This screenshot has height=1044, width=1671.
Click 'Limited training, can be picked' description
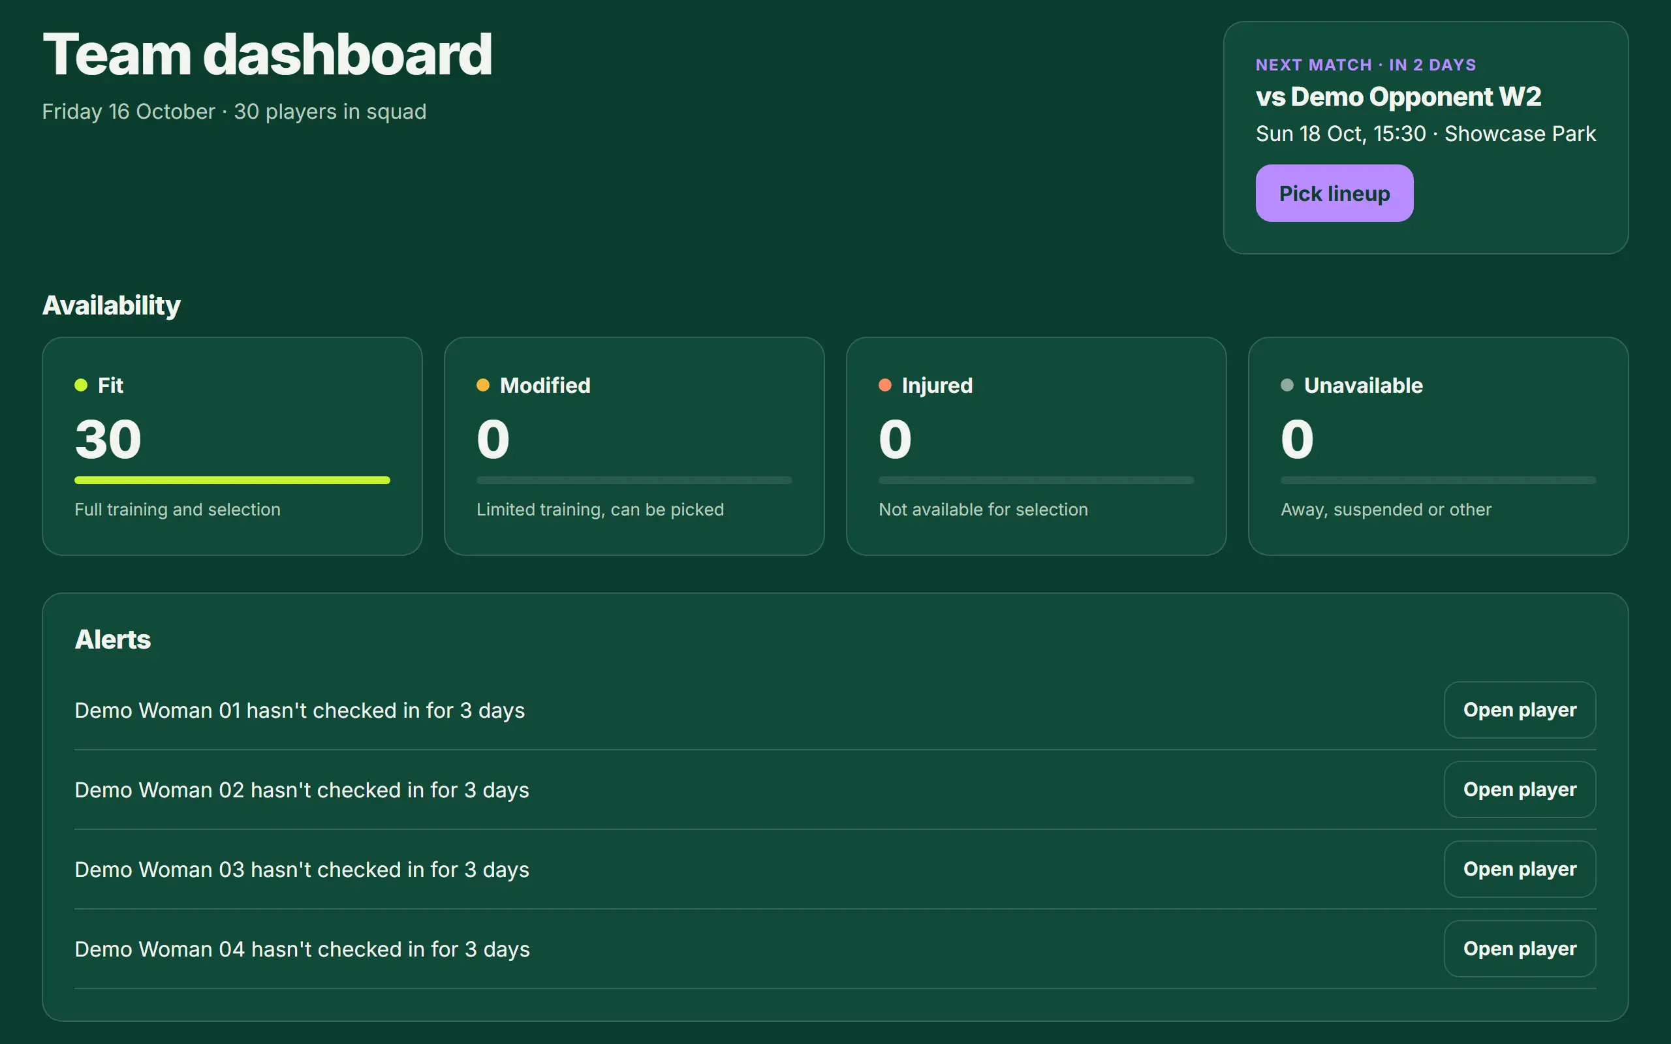point(600,510)
